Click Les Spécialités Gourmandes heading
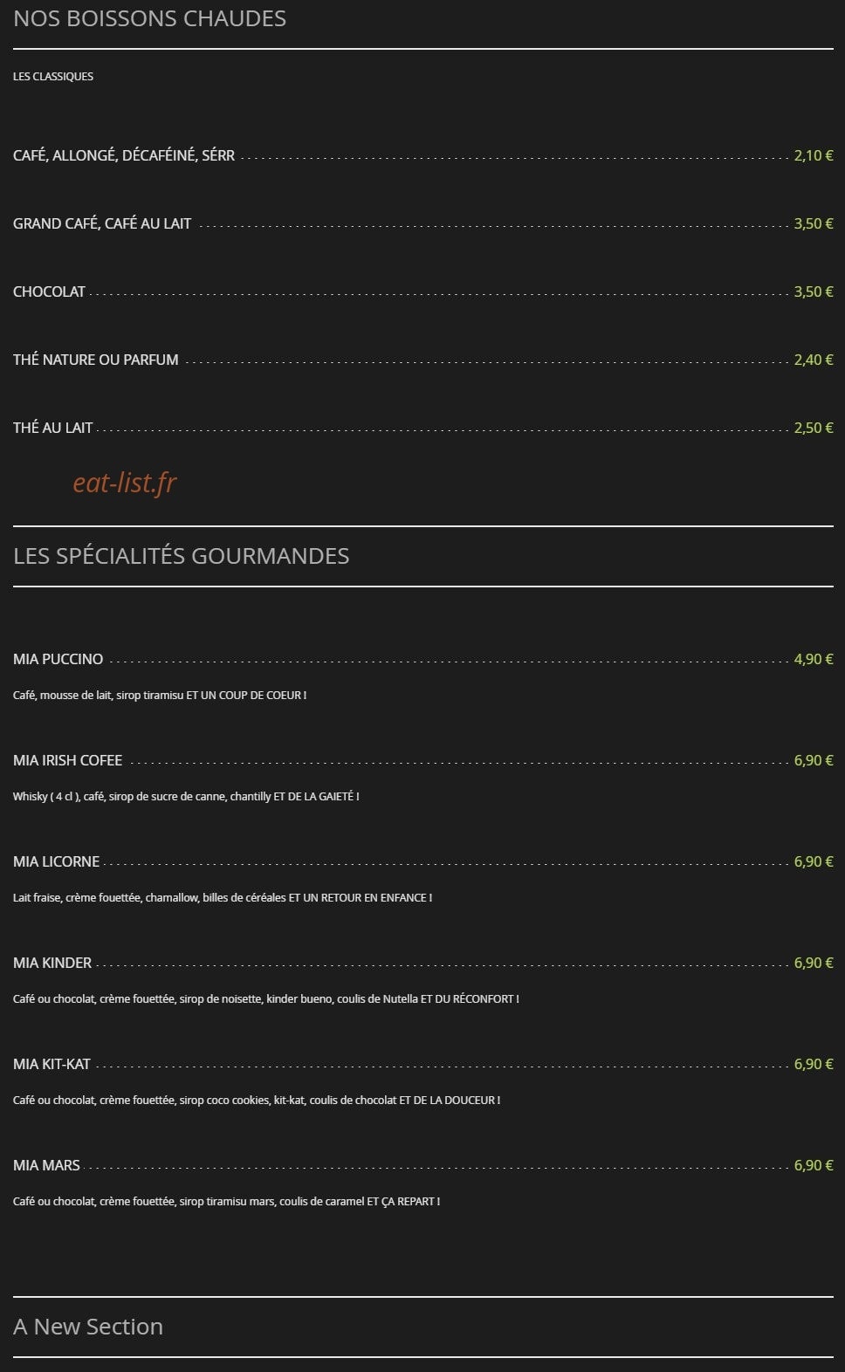Viewport: 845px width, 1372px height. [182, 556]
